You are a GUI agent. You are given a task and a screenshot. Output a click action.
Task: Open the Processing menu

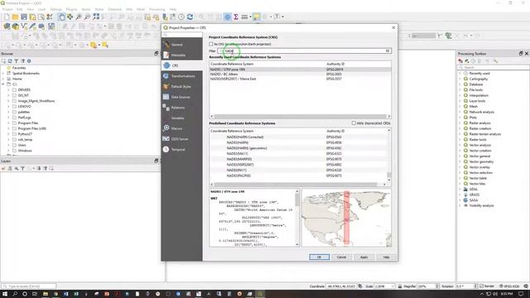[157, 9]
